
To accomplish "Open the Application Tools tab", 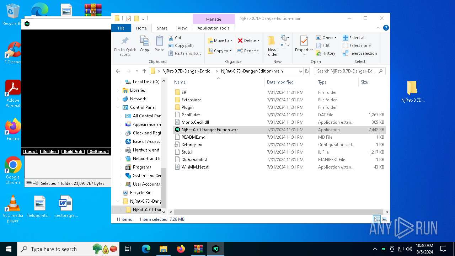I will click(213, 28).
